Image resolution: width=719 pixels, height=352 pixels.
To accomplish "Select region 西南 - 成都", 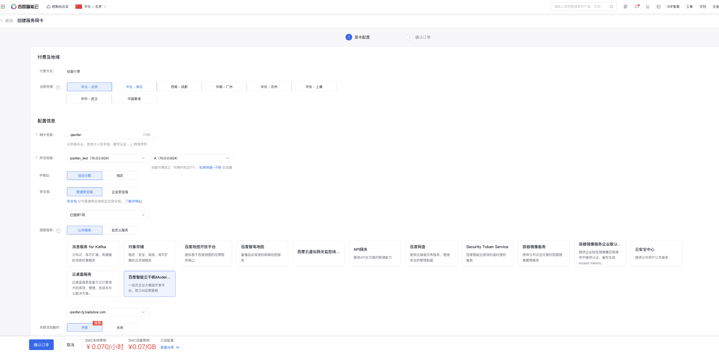I will coord(179,87).
